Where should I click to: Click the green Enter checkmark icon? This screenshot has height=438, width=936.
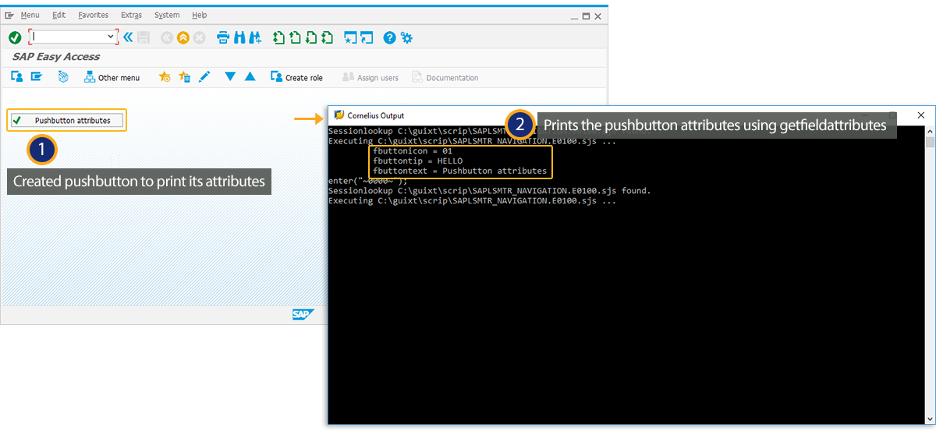coord(14,37)
